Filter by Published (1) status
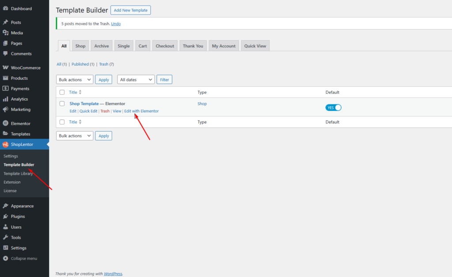This screenshot has height=277, width=452. pos(83,64)
